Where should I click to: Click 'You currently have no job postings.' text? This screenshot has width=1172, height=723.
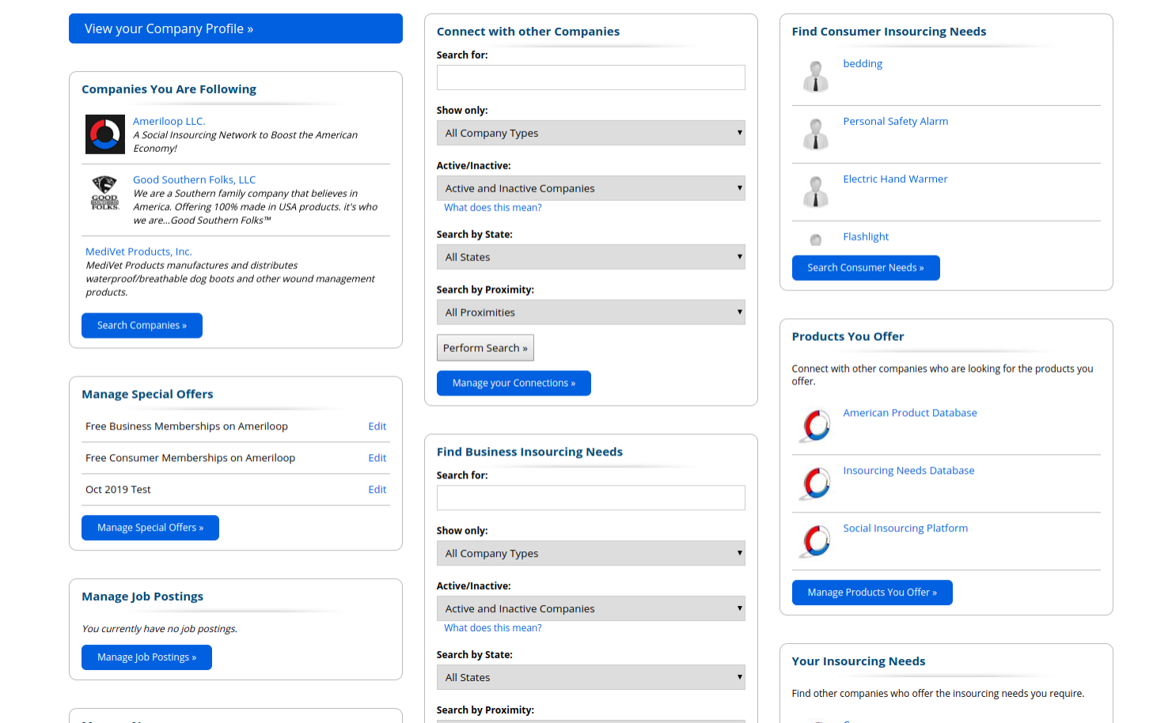[160, 629]
